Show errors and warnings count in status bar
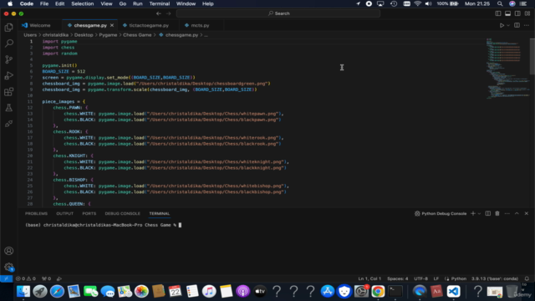This screenshot has height=301, width=535. [26, 278]
